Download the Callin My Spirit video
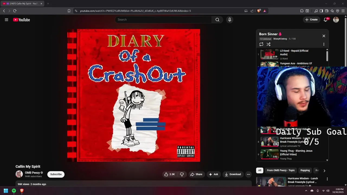The width and height of the screenshot is (347, 195). (233, 174)
